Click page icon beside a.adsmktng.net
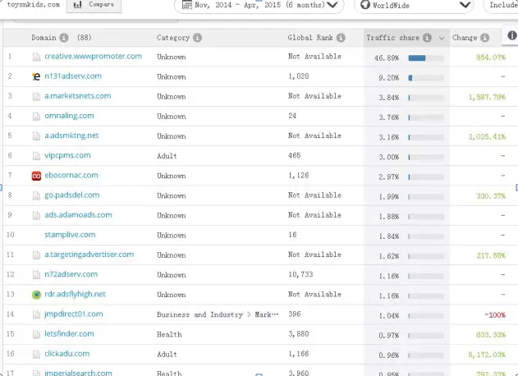 36,136
